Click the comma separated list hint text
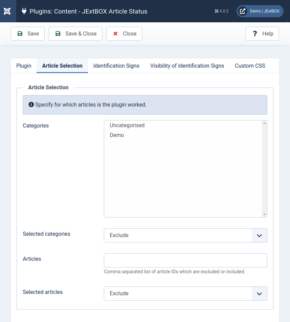 [x=175, y=272]
